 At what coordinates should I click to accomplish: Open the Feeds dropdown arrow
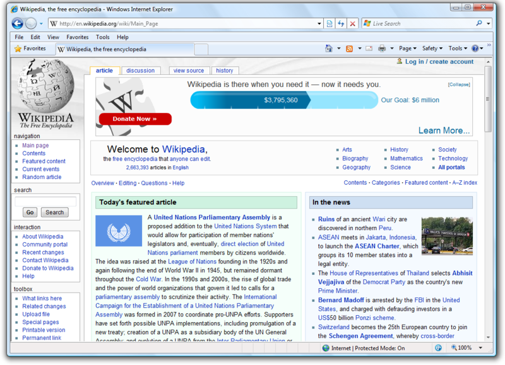[360, 49]
